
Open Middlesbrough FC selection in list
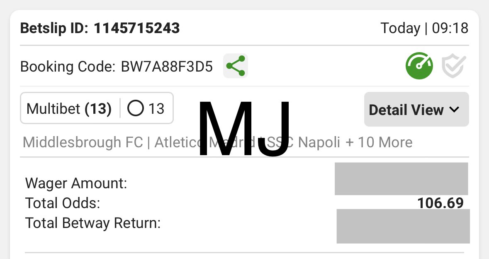[x=83, y=142]
